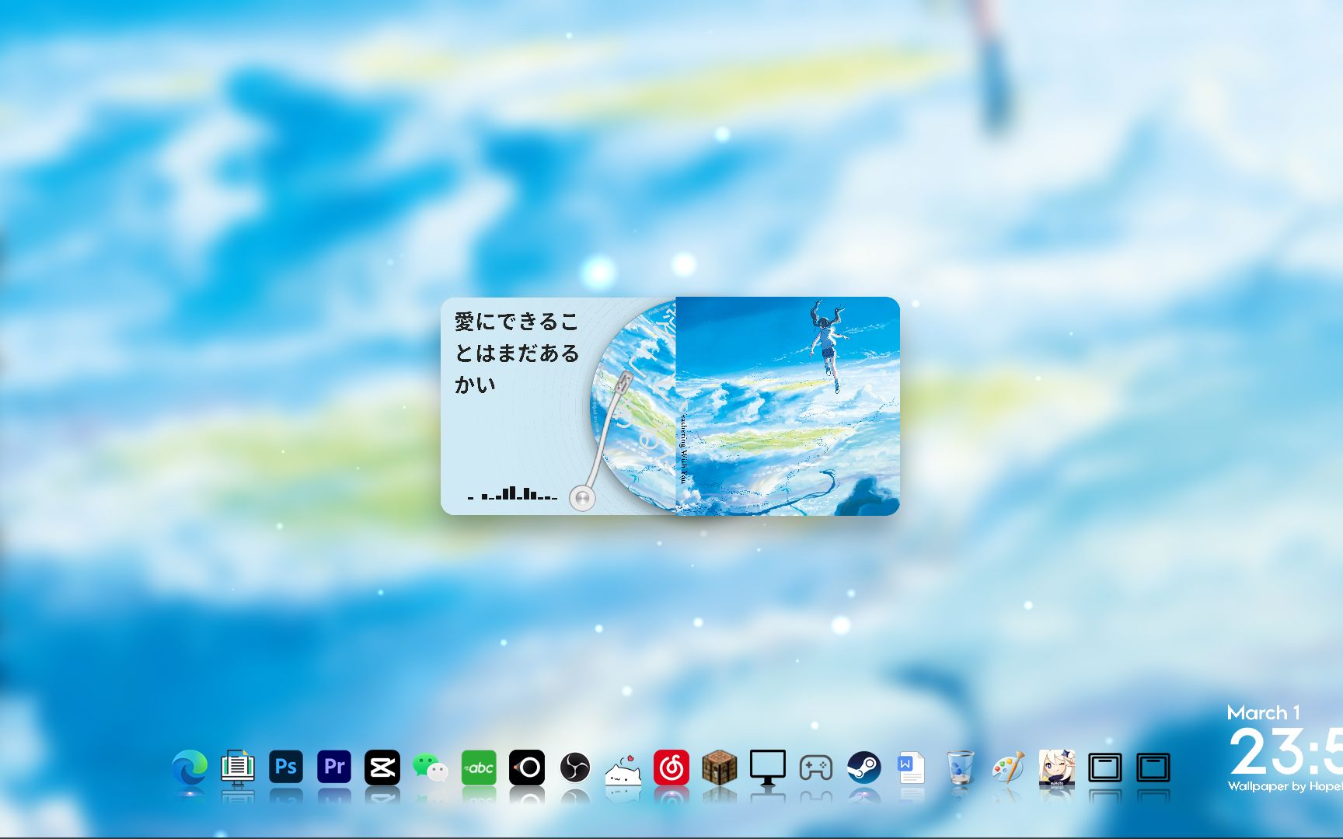Click the album cover art in music widget
This screenshot has width=1343, height=839.
(x=787, y=406)
